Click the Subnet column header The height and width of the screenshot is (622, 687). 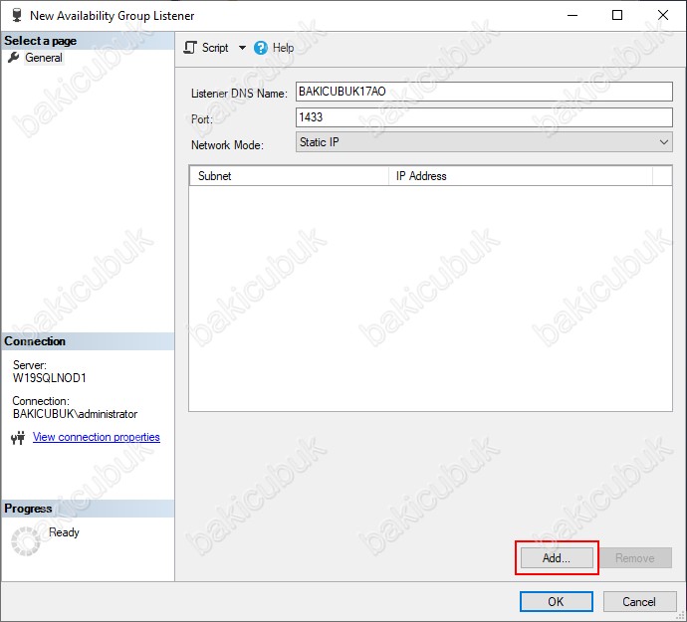[289, 175]
